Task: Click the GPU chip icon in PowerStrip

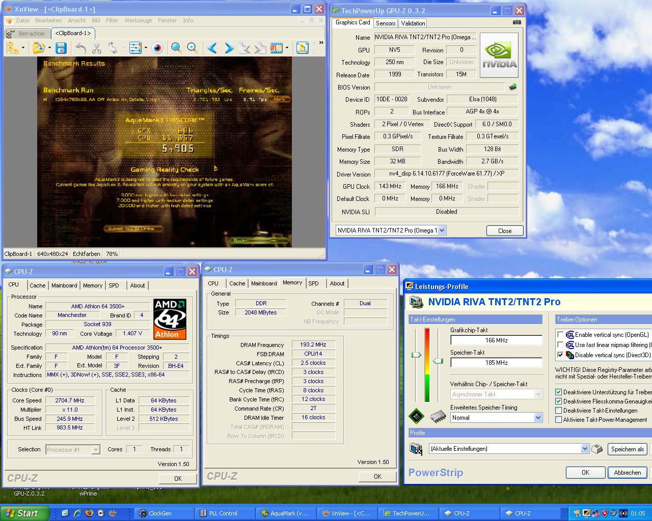Action: [x=416, y=417]
